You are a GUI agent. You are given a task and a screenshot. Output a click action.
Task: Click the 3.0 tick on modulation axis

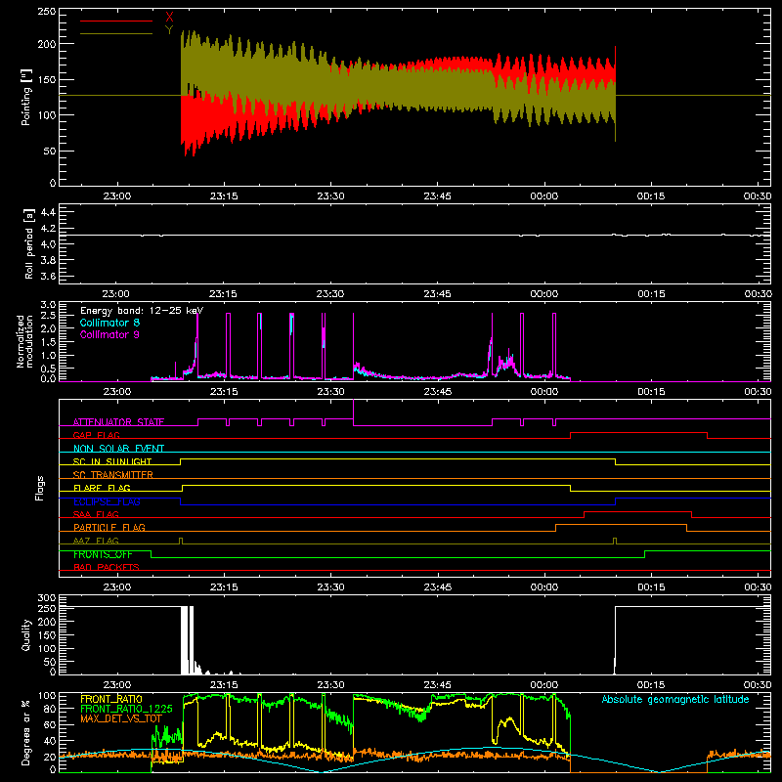click(x=48, y=305)
